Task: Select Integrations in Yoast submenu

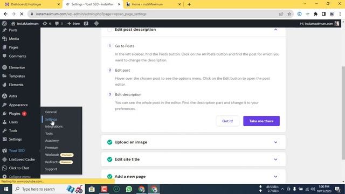Action: (54, 127)
